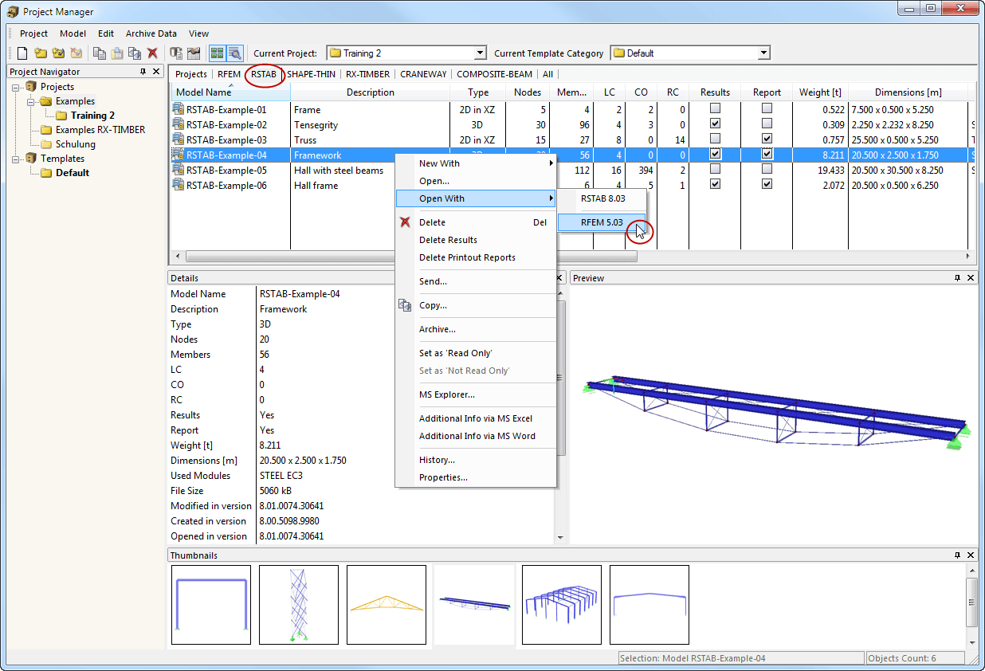Select the yellow truss thumbnail
985x671 pixels.
[386, 604]
